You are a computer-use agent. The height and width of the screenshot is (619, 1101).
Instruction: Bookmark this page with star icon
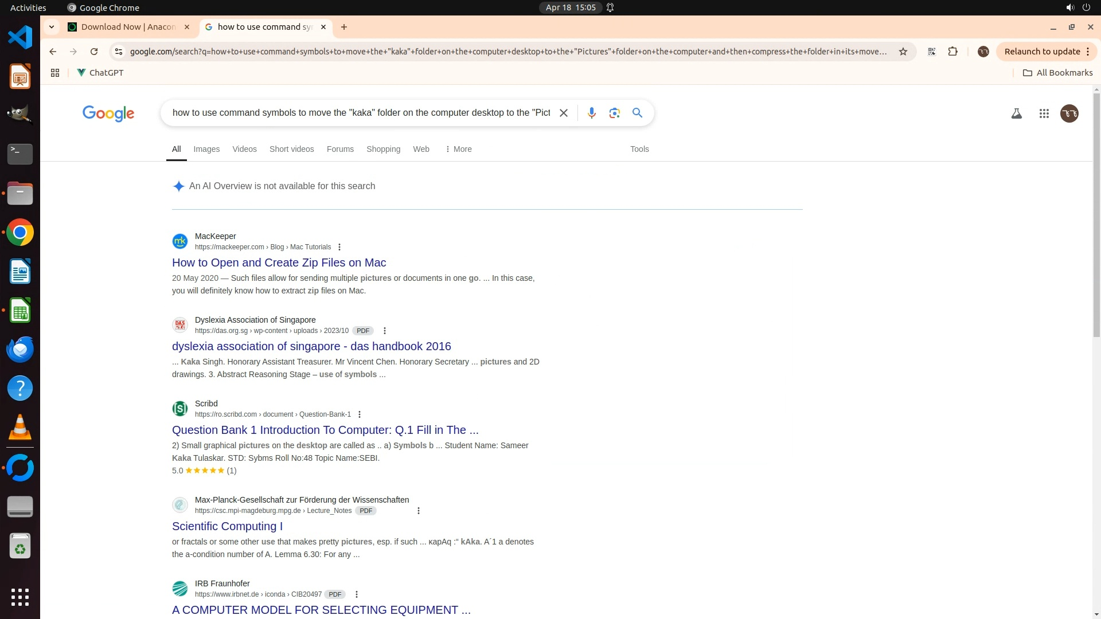pos(903,52)
